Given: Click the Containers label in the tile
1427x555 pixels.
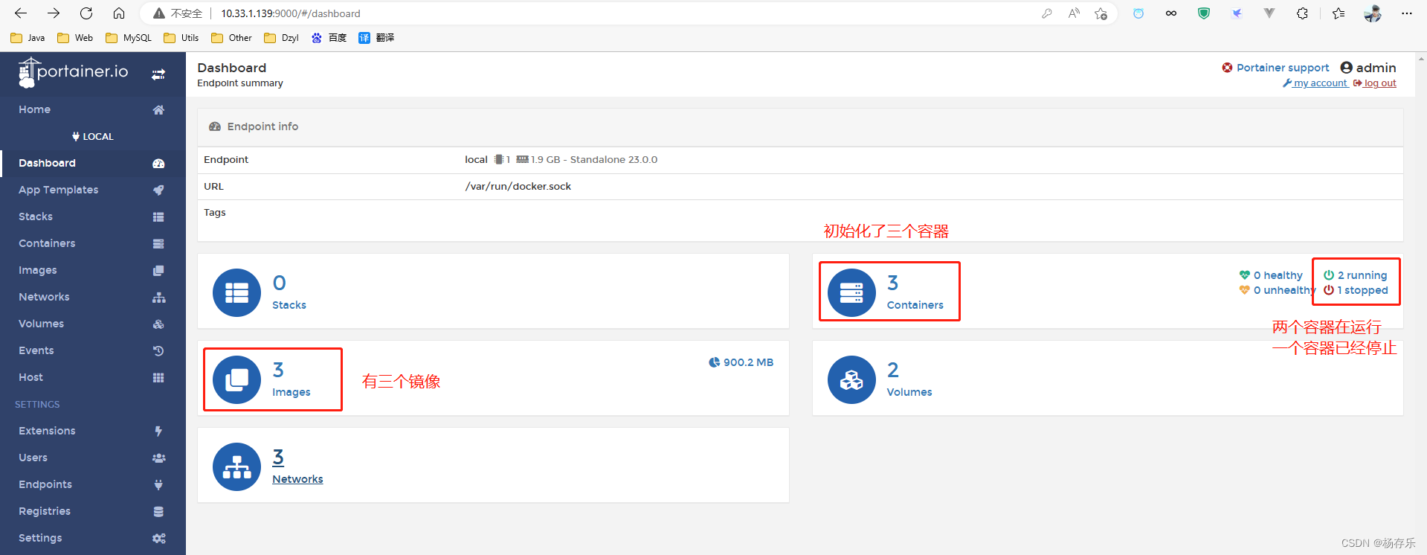Looking at the screenshot, I should pos(915,305).
